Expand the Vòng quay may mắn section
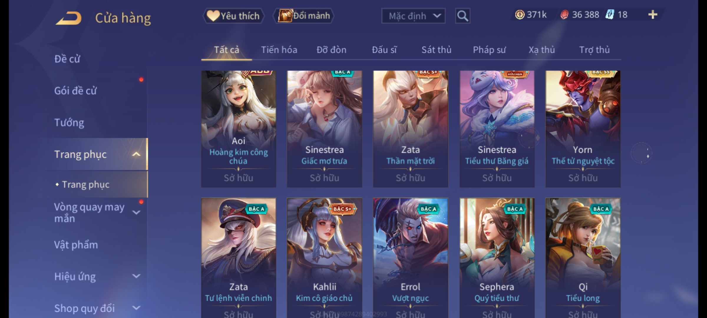The width and height of the screenshot is (707, 318). click(x=136, y=213)
